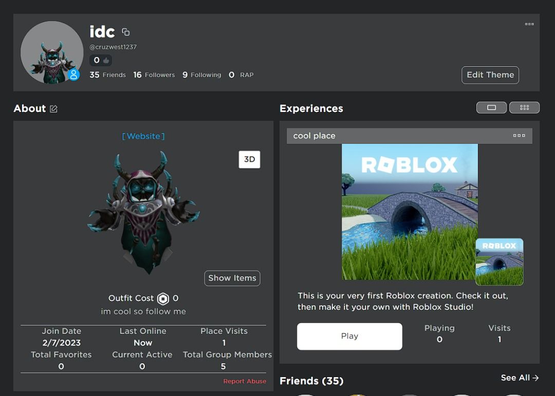Switch to the Experiences section header
Screen dimensions: 555x396
[311, 108]
